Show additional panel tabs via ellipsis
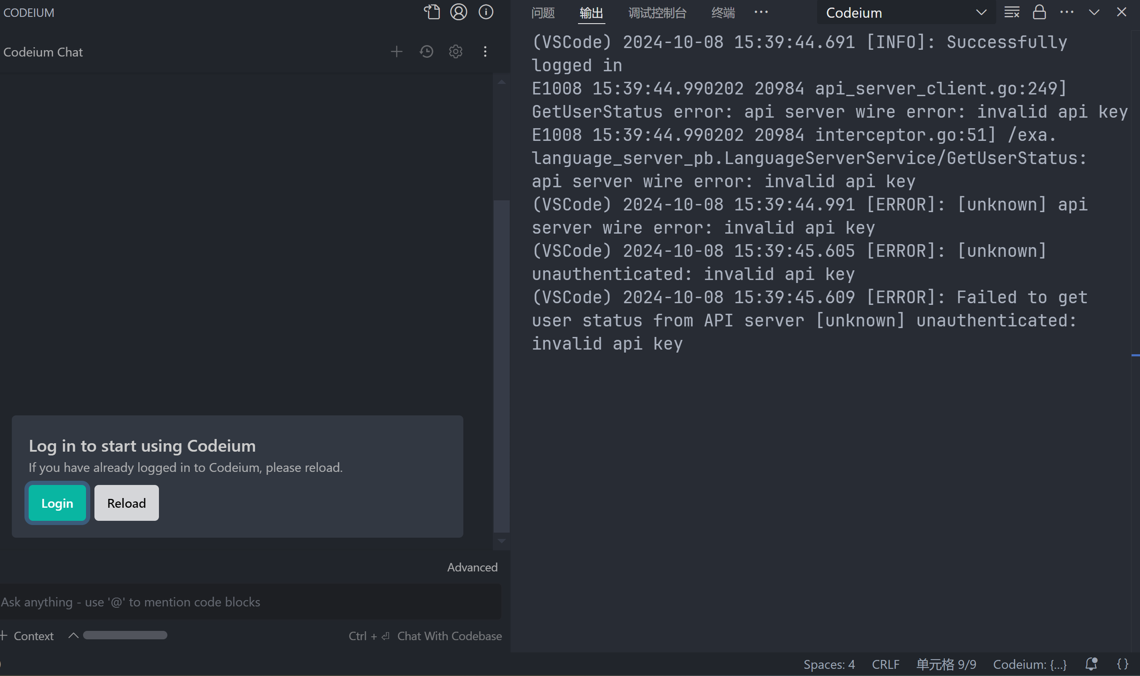Screen dimensions: 1140x676 coord(761,12)
